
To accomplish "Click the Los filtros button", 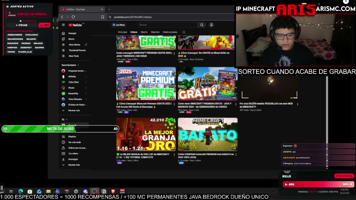I will 119,25.
